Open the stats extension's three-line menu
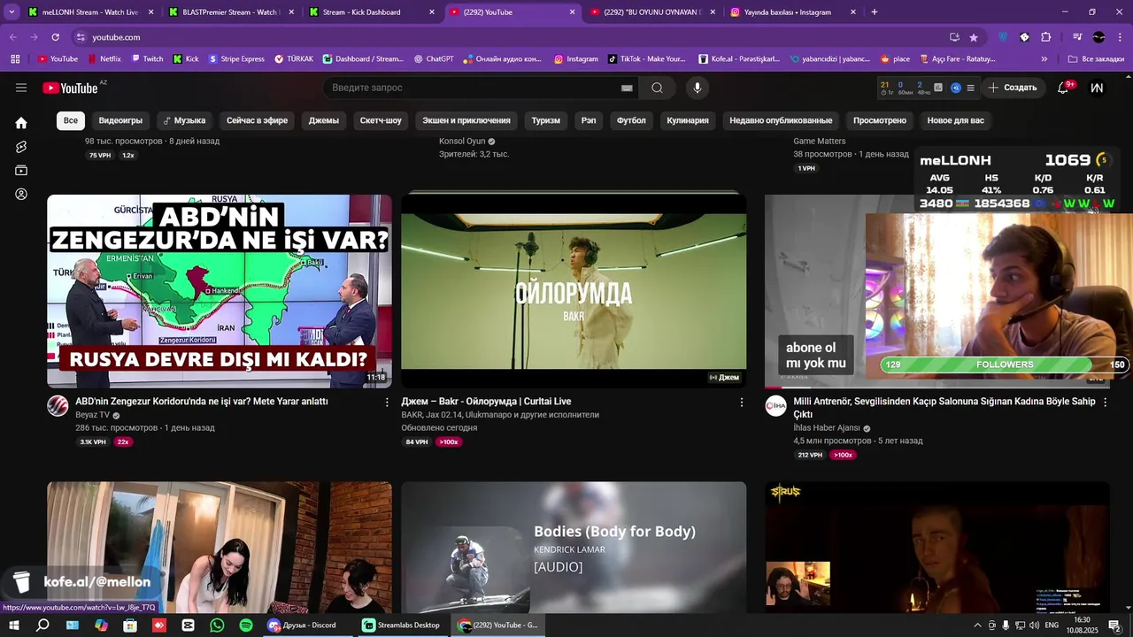 970,88
